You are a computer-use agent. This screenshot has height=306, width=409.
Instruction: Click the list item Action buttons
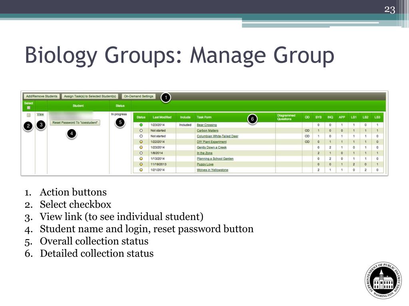[73, 192]
